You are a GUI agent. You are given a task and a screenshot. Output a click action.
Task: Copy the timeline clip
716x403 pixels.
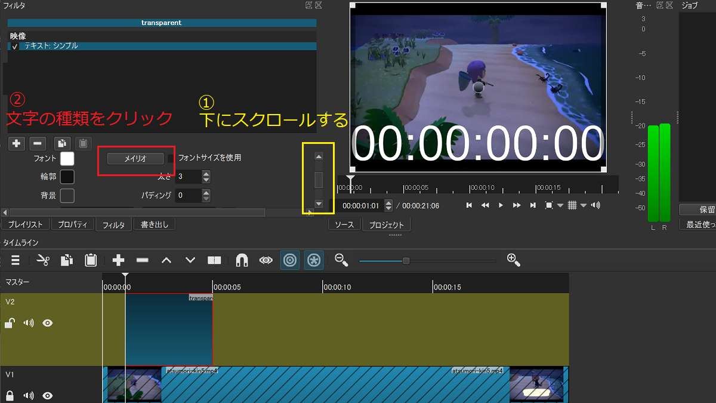[x=66, y=260]
